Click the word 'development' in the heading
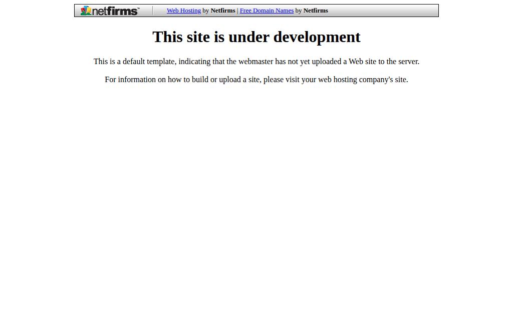The image size is (513, 315). point(317,37)
